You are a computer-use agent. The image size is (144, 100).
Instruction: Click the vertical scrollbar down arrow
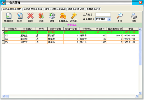(x=140, y=93)
